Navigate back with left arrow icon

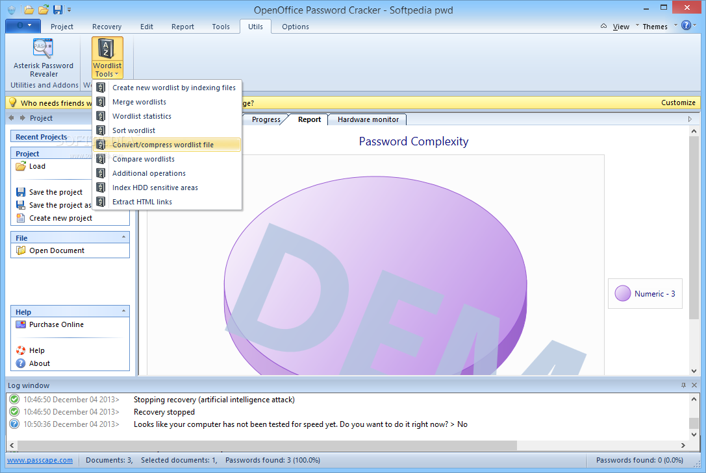(x=11, y=118)
